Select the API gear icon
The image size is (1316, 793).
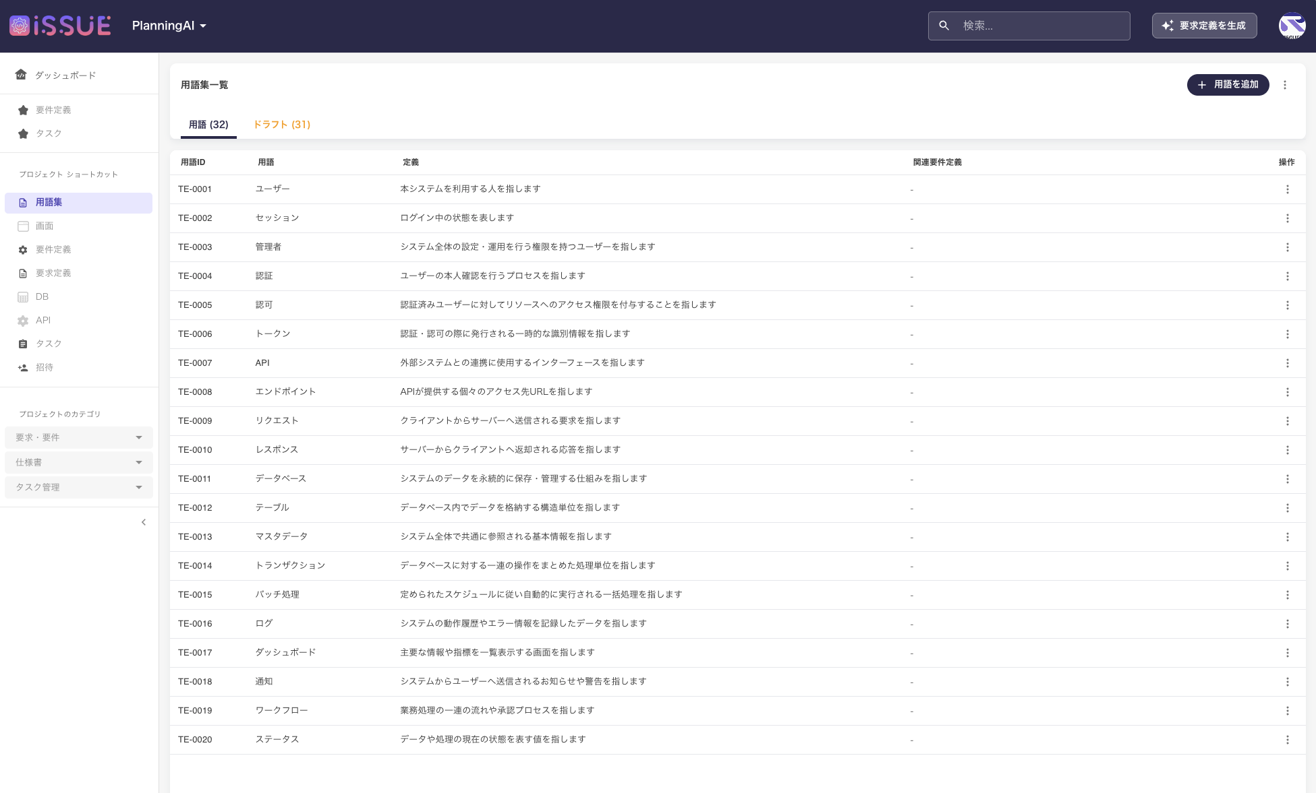click(23, 321)
